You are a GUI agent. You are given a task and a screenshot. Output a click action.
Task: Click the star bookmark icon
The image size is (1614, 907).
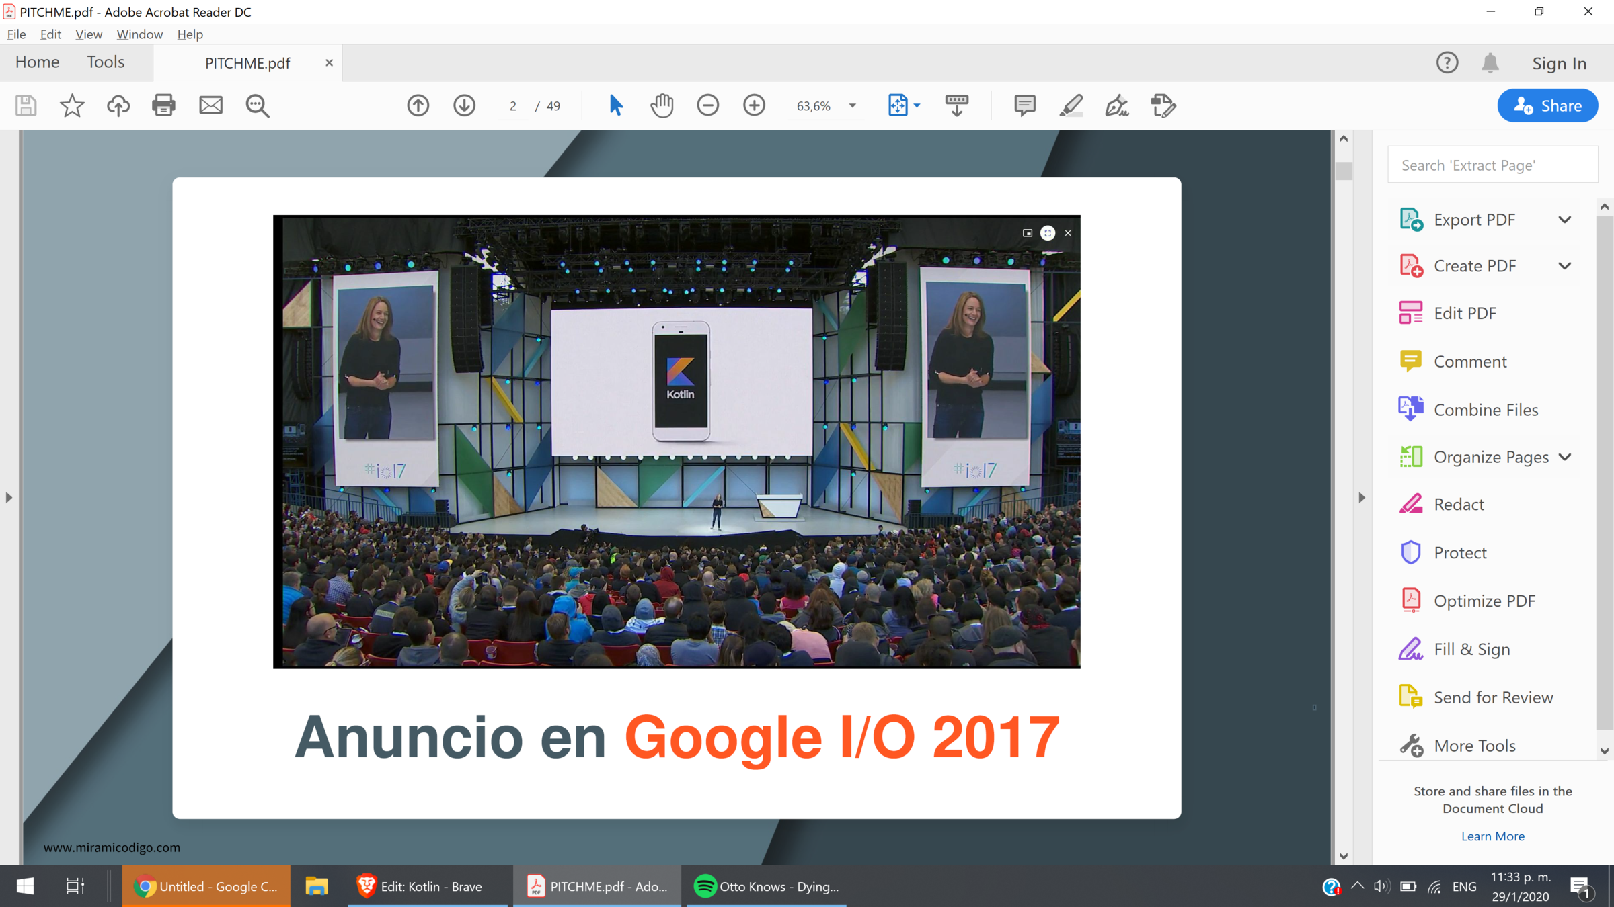click(x=72, y=105)
